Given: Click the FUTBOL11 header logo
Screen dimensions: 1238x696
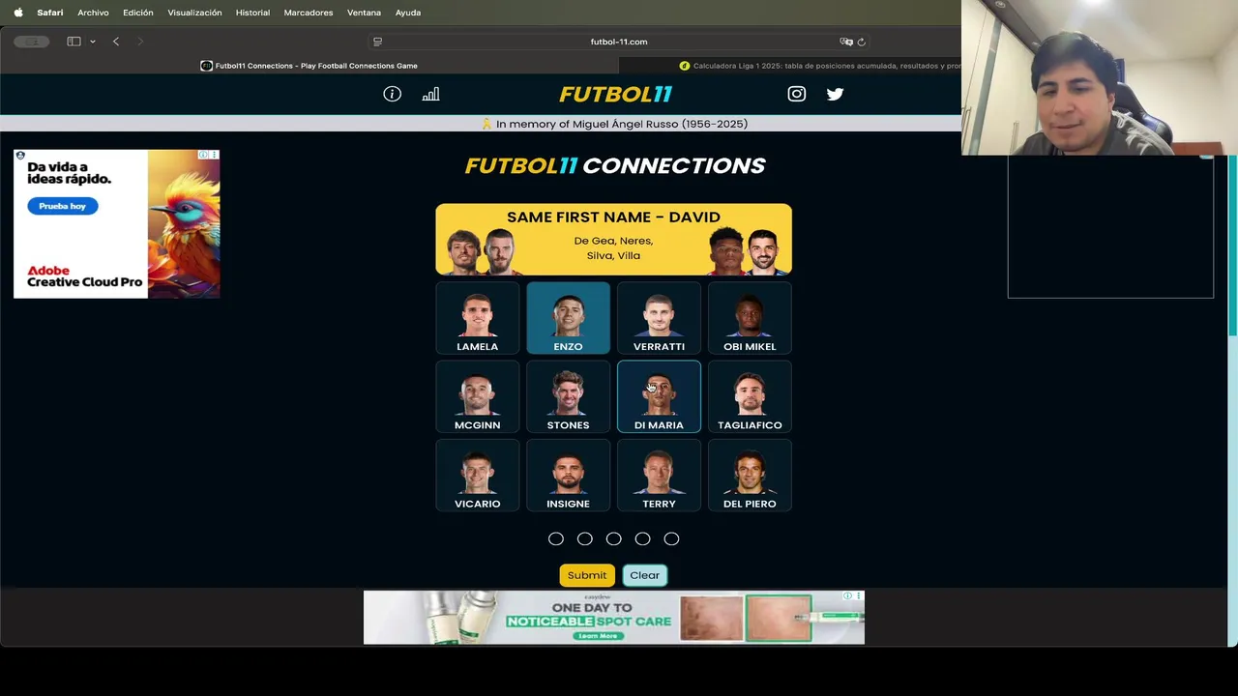Looking at the screenshot, I should pyautogui.click(x=615, y=94).
